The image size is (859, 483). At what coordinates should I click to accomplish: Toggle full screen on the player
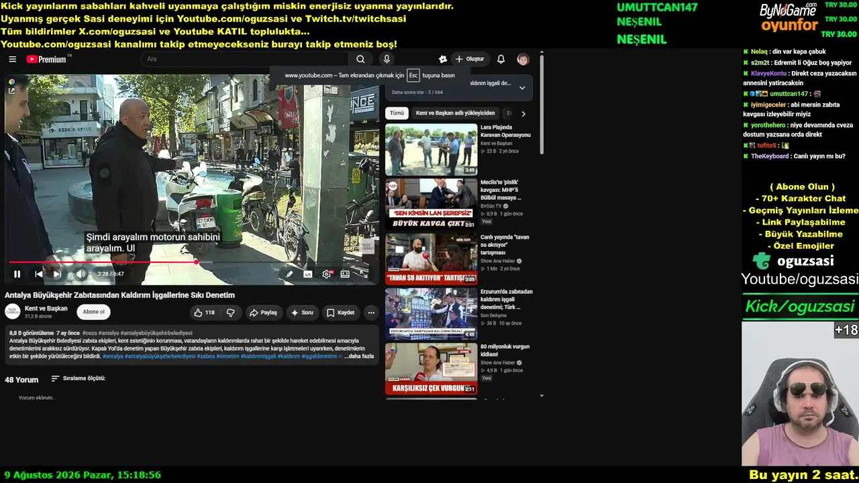click(x=364, y=274)
